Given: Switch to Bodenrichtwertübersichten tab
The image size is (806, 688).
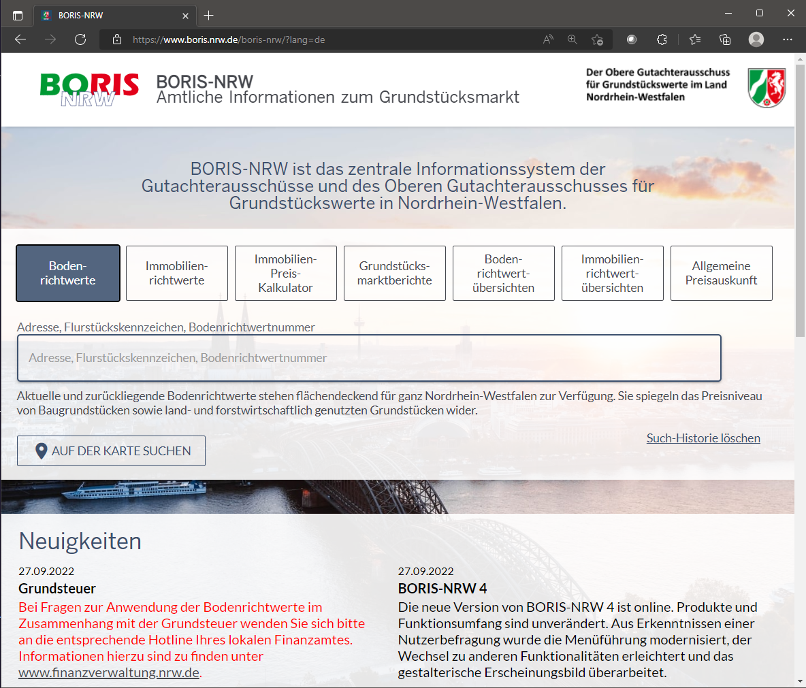Looking at the screenshot, I should click(x=504, y=273).
